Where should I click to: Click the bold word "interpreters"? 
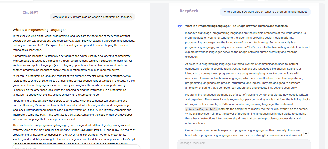(x=20, y=115)
